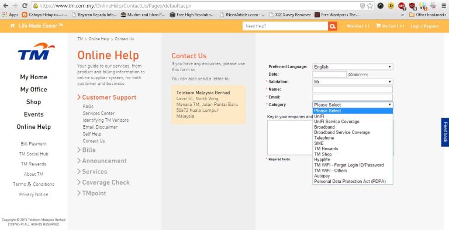
Task: Open FAQs under Customer Support
Action: pyautogui.click(x=88, y=107)
